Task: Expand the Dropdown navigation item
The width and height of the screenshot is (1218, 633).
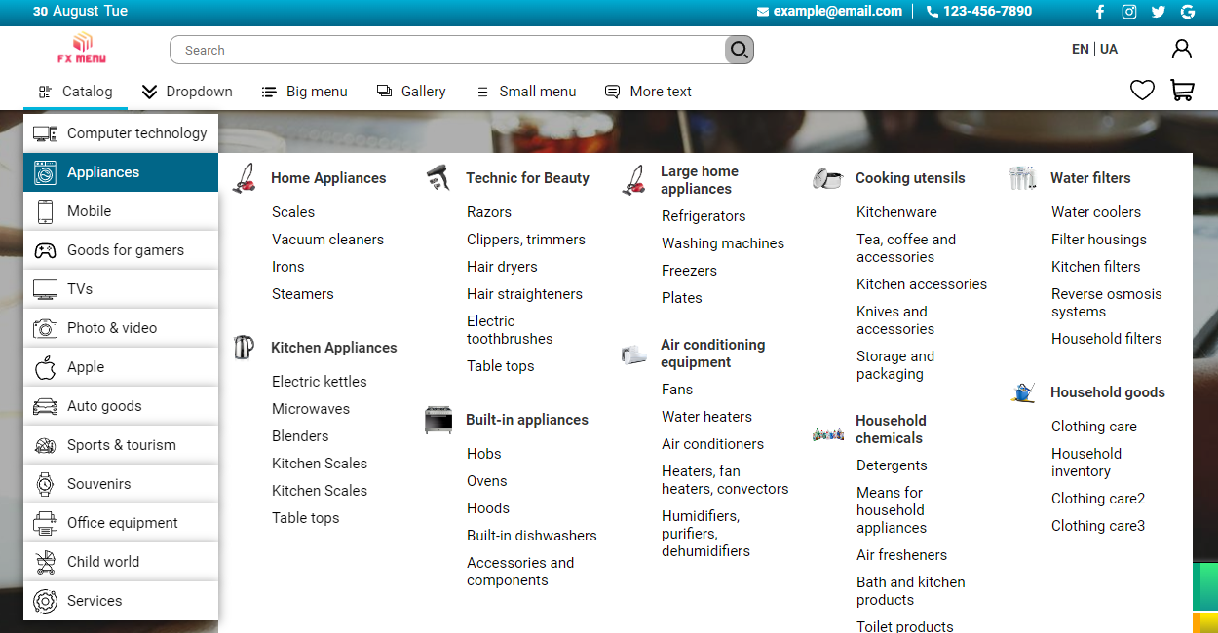Action: pos(187,92)
